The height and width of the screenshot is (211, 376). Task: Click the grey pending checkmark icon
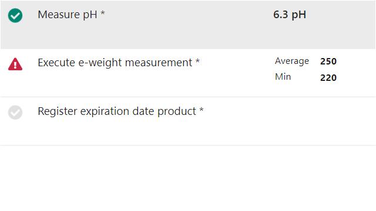point(15,112)
